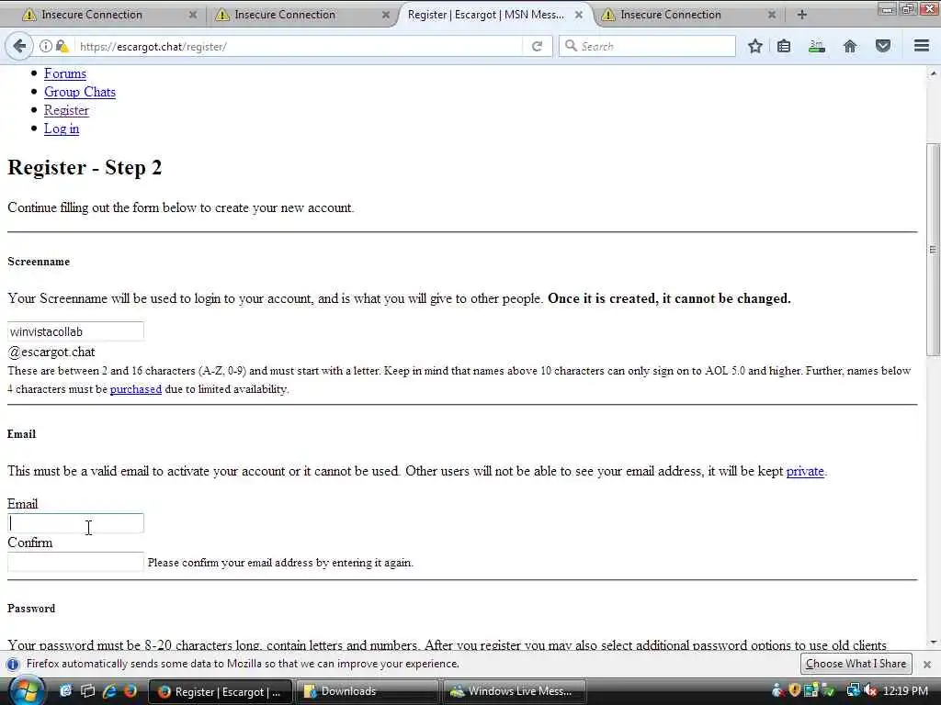This screenshot has height=705, width=941.
Task: Open Windows Live Messenger taskbar button
Action: [514, 692]
